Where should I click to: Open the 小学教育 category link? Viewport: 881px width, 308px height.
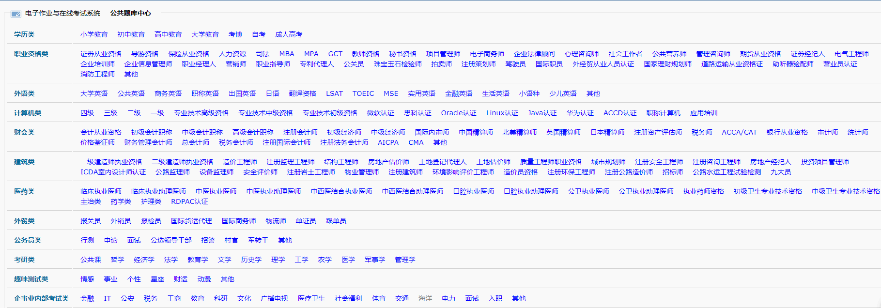point(94,34)
